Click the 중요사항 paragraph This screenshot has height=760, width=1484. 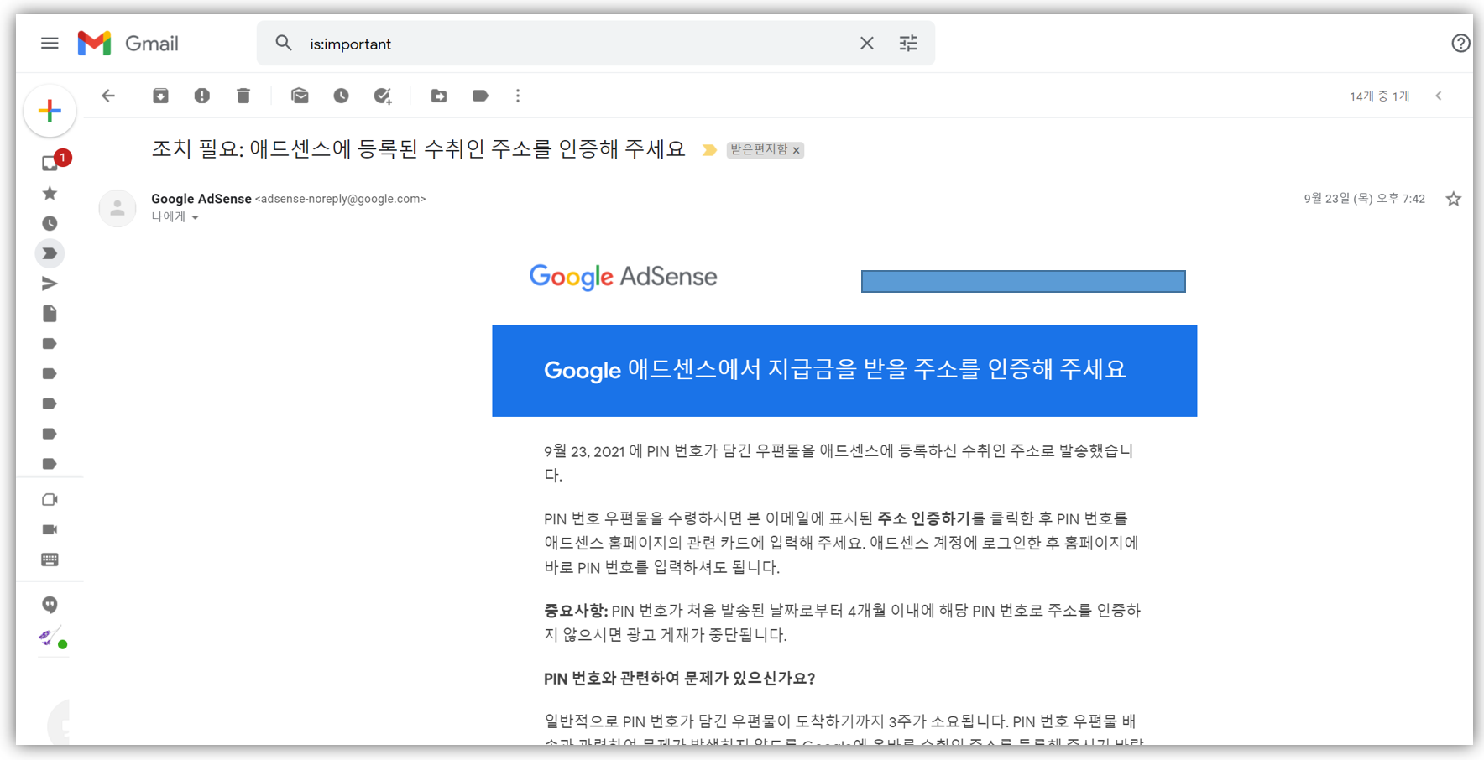pos(842,622)
